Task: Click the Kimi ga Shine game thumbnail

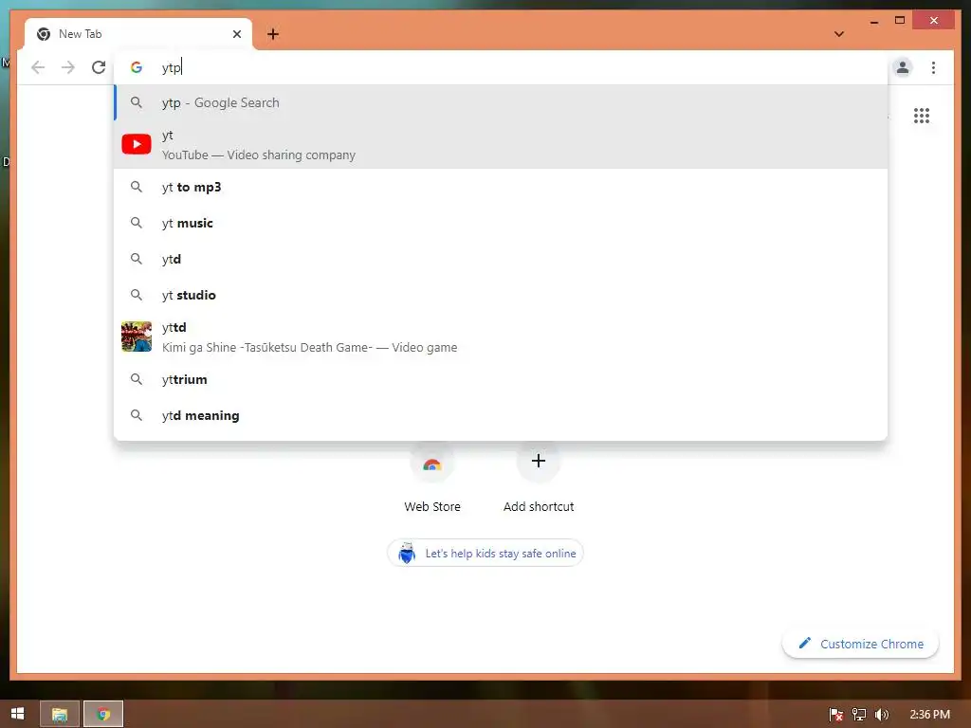Action: point(137,337)
